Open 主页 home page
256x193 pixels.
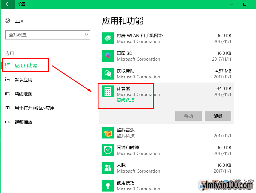tap(19, 21)
